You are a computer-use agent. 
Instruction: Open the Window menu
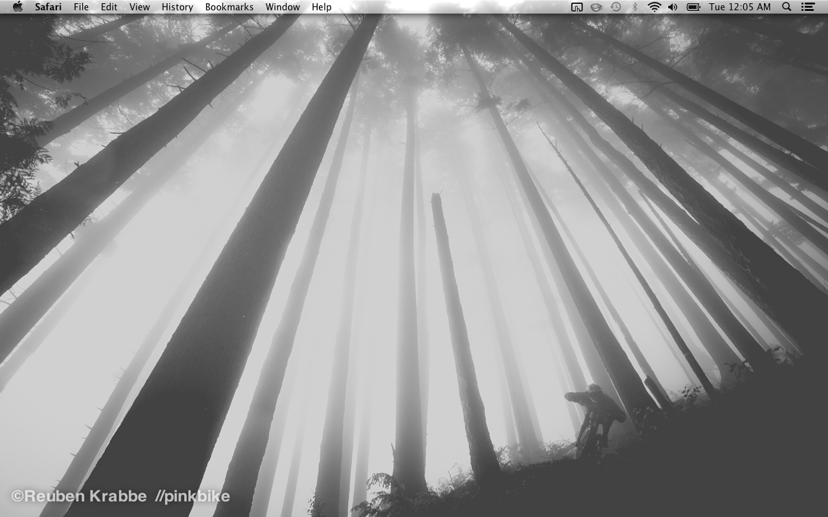[283, 7]
